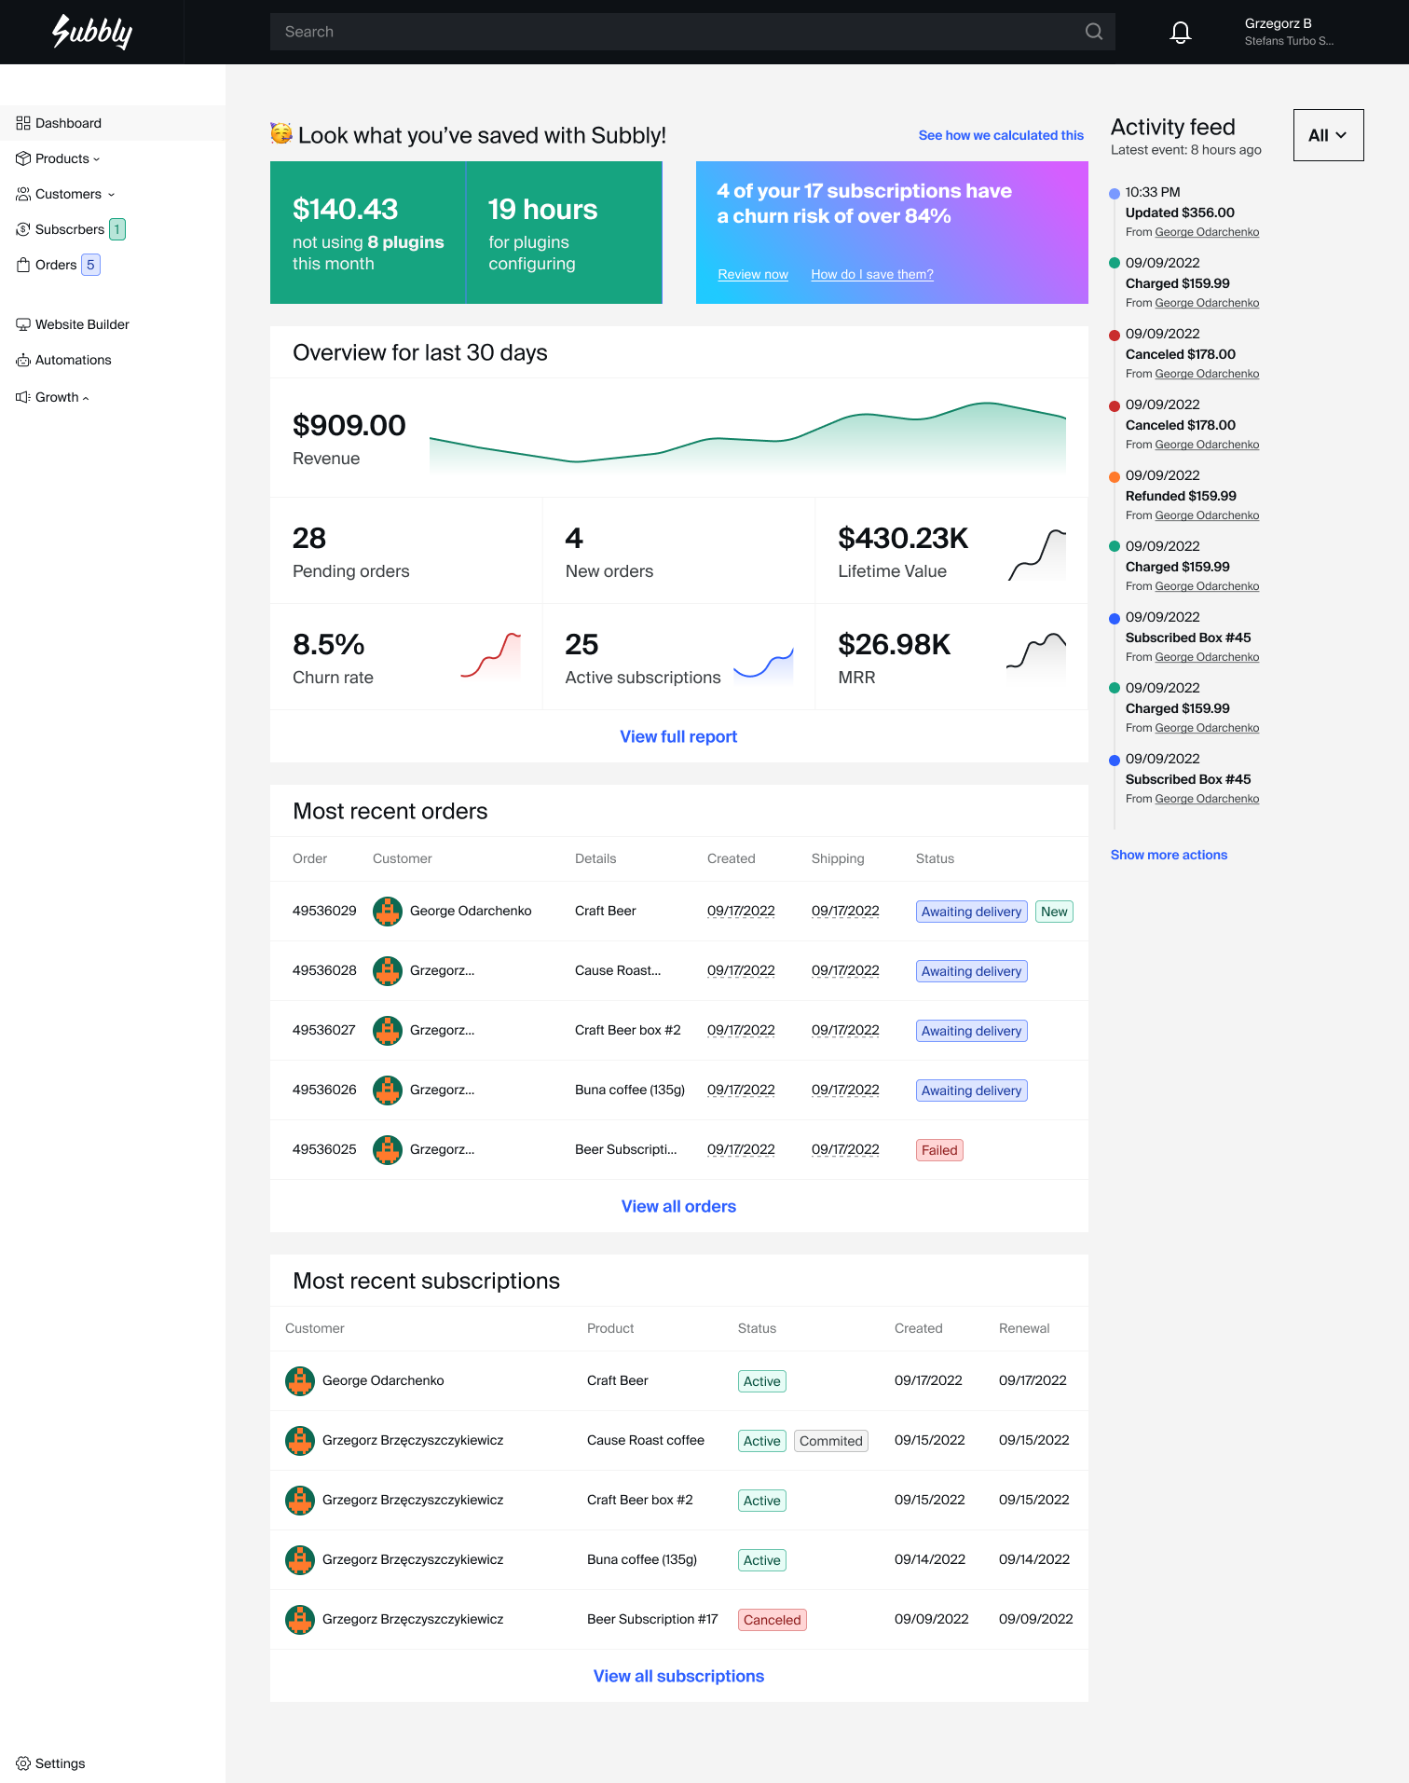Click the Failed status badge for order 49536025
Viewport: 1409px width, 1783px height.
coord(939,1150)
